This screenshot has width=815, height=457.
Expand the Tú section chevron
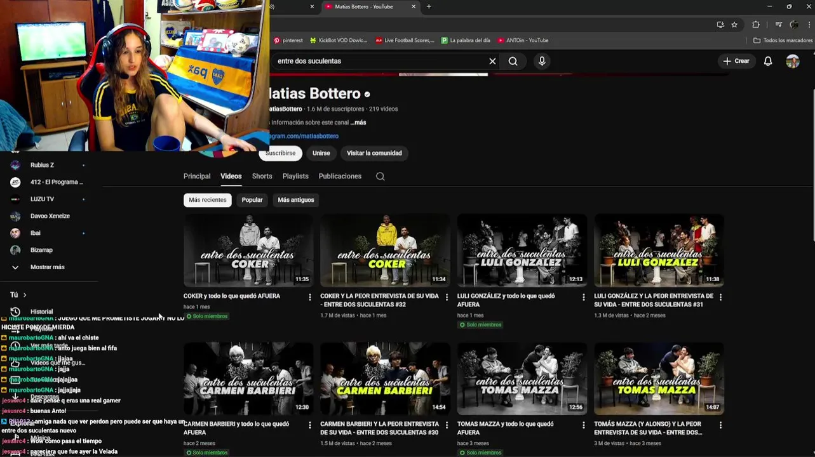pyautogui.click(x=25, y=295)
